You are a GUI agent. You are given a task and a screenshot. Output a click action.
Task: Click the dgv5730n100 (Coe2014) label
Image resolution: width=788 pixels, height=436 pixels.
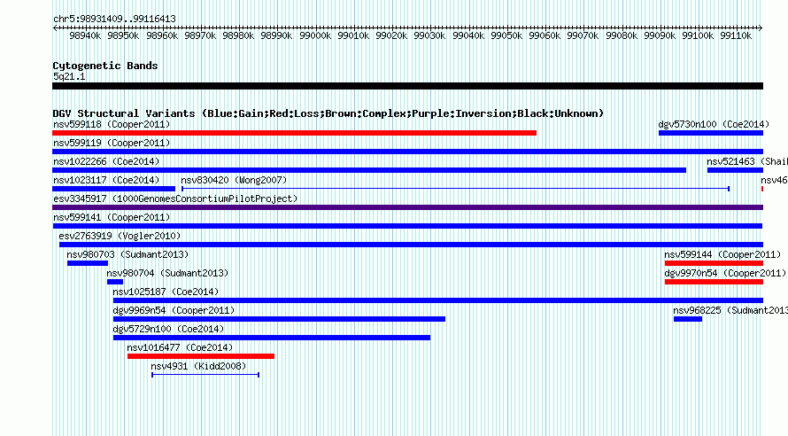(x=714, y=124)
